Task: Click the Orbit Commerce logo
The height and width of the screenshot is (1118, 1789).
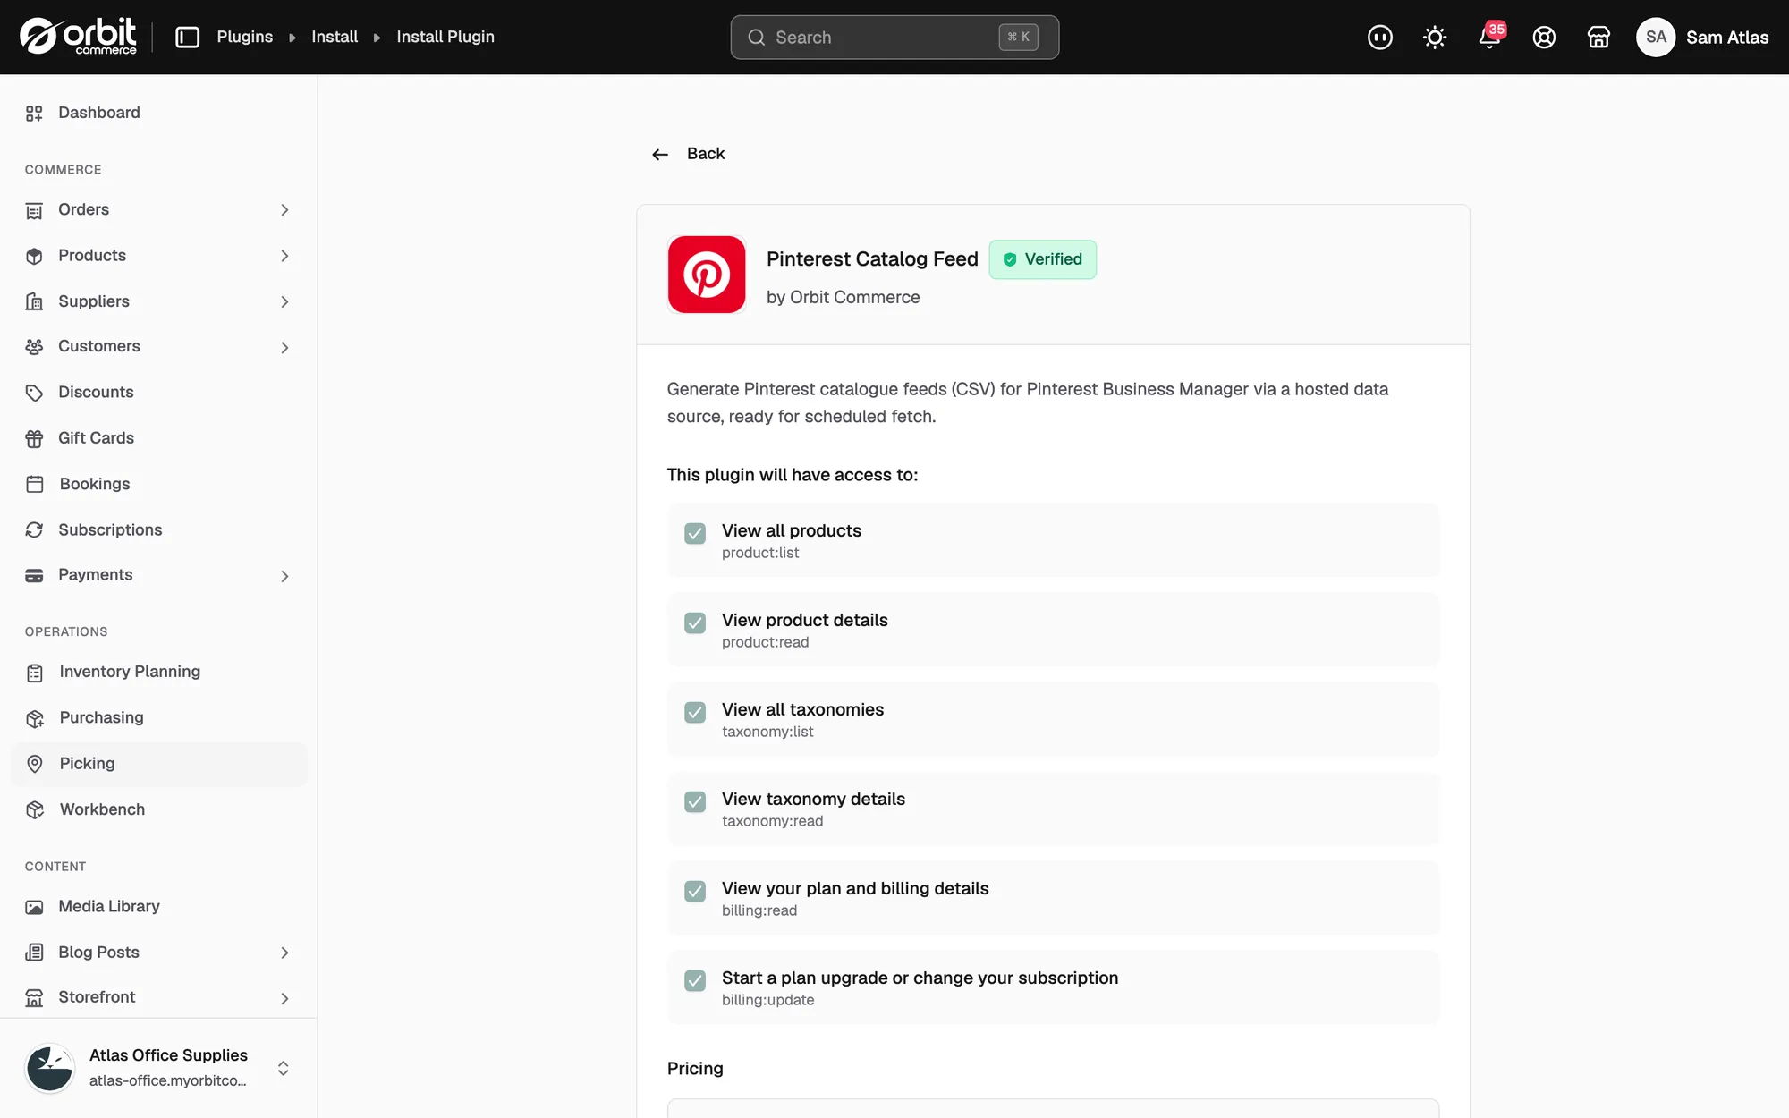Action: (x=78, y=37)
